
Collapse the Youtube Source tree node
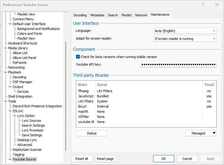point(10,159)
